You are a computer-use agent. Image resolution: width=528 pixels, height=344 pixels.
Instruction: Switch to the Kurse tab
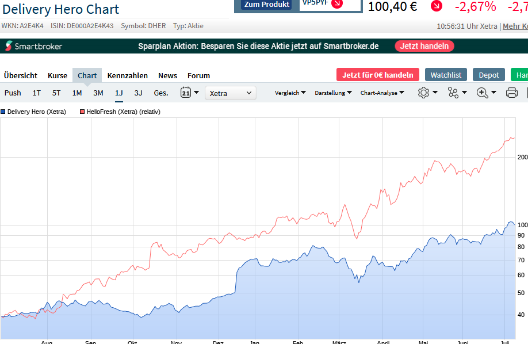58,75
